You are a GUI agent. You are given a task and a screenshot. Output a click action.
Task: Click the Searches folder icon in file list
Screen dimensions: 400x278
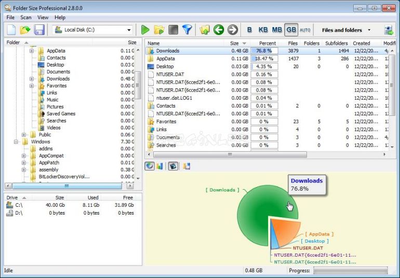[x=151, y=145]
